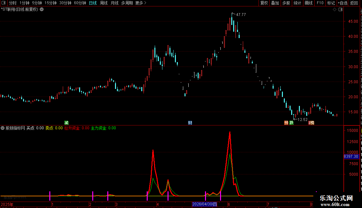
Task: Click the 财 financial marker icon
Action: coord(190,123)
